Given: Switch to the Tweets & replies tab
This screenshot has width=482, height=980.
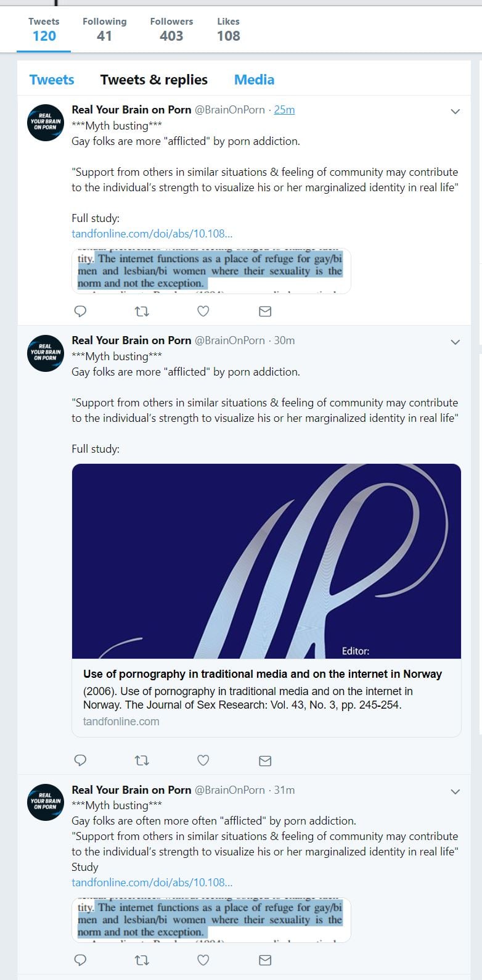Looking at the screenshot, I should pyautogui.click(x=154, y=80).
